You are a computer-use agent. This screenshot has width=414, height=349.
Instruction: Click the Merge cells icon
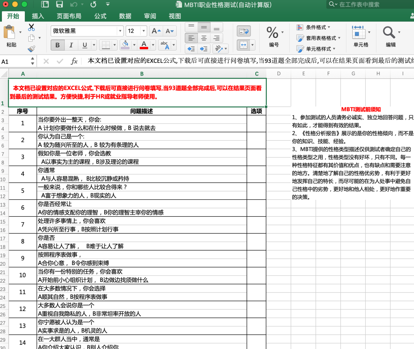243,45
